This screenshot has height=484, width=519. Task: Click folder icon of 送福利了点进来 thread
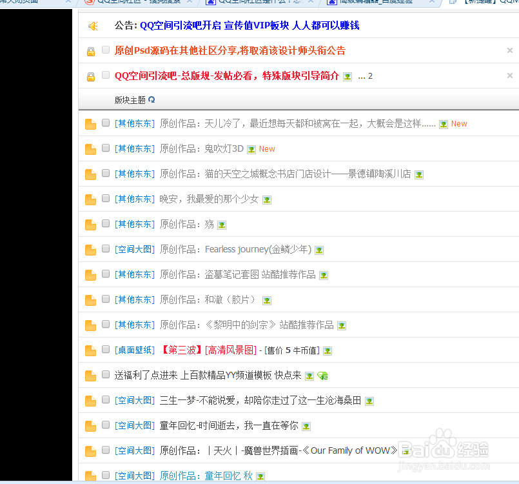pyautogui.click(x=90, y=376)
